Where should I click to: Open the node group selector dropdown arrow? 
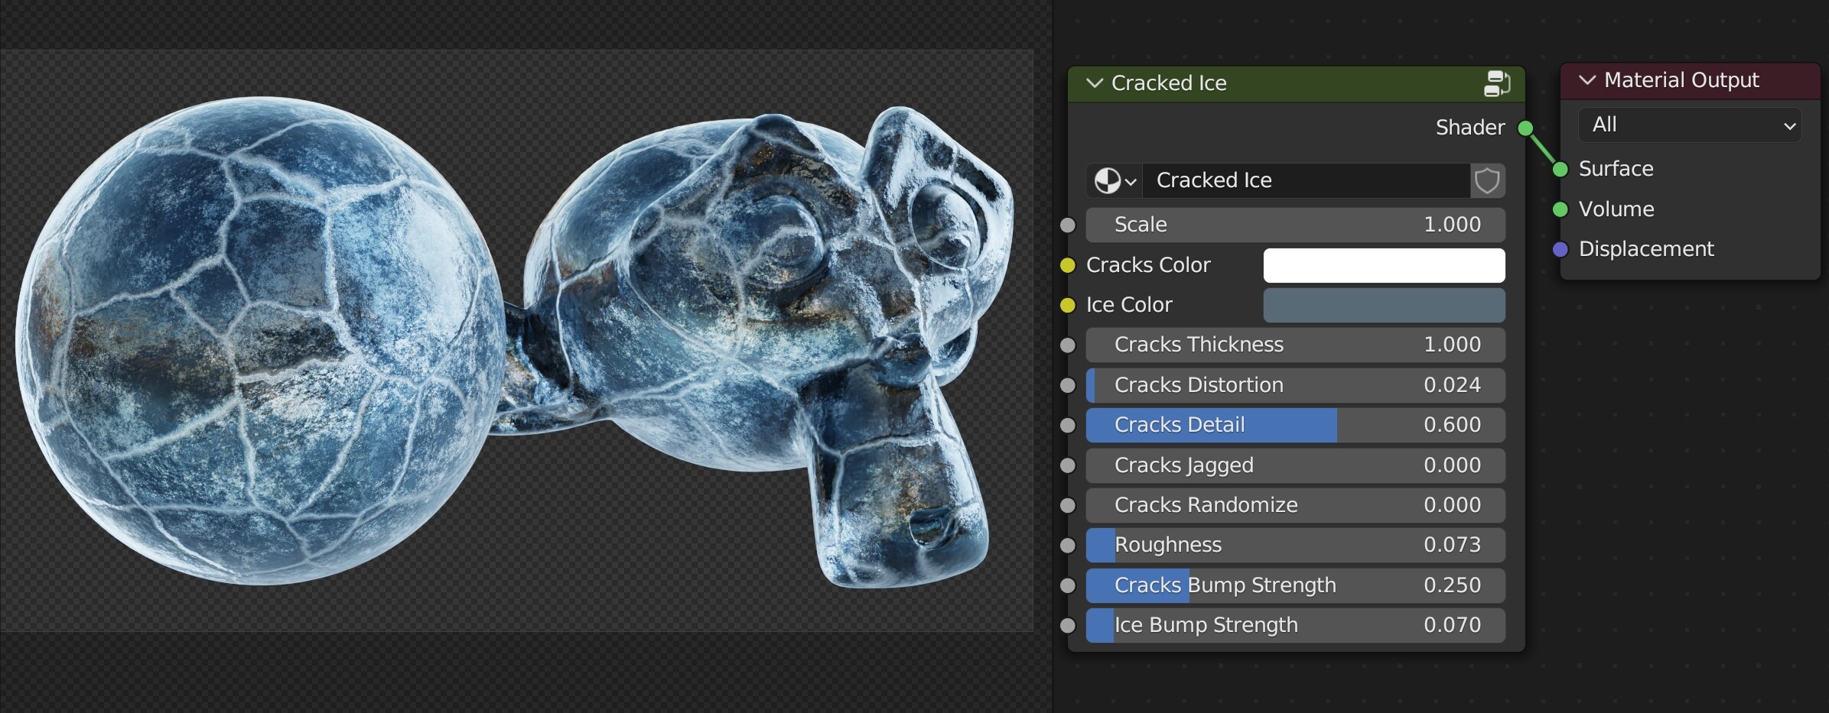click(1130, 180)
